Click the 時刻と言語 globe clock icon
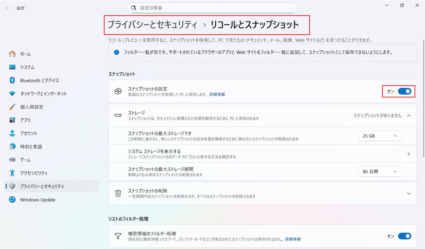Viewport: 425px width, 249px height. click(x=12, y=146)
